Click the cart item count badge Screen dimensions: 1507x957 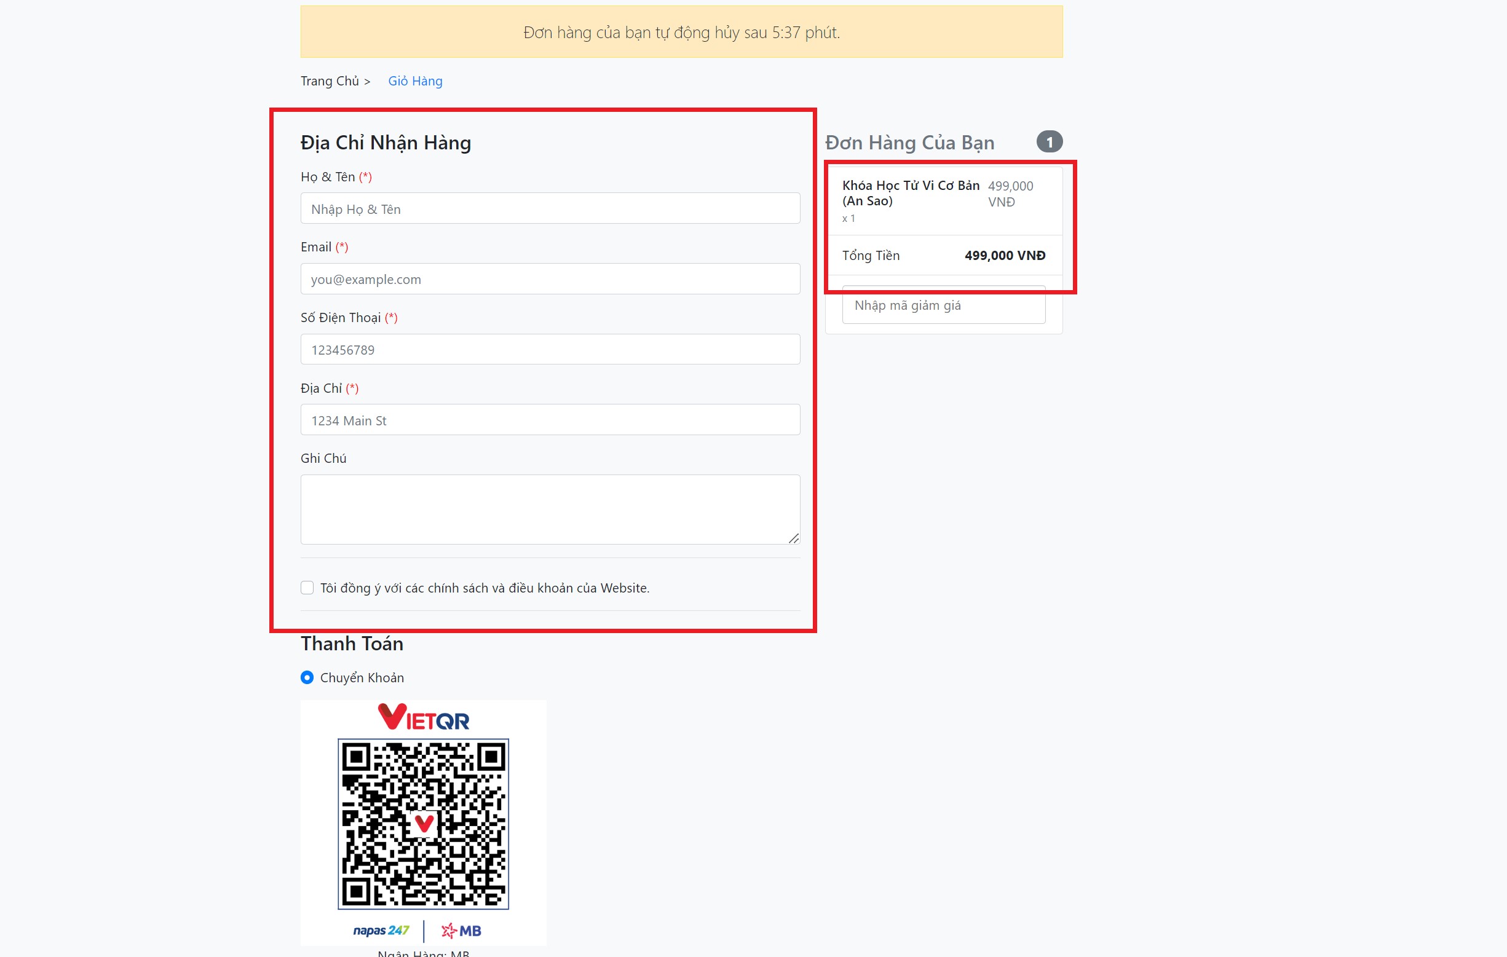tap(1049, 142)
